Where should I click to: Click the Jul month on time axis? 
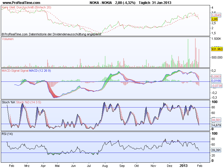[89, 166]
